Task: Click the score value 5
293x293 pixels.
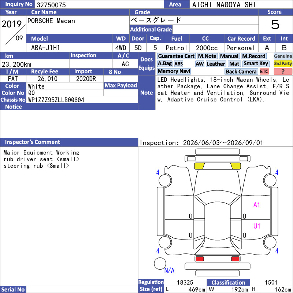Action: pyautogui.click(x=275, y=25)
